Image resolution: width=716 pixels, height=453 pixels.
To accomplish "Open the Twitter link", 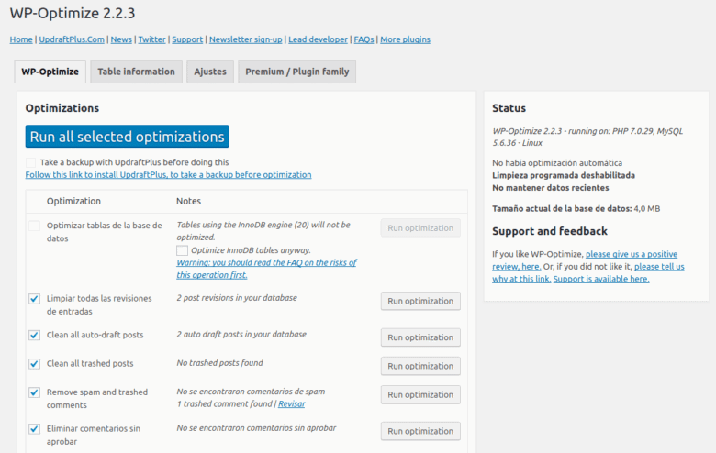I will [151, 39].
